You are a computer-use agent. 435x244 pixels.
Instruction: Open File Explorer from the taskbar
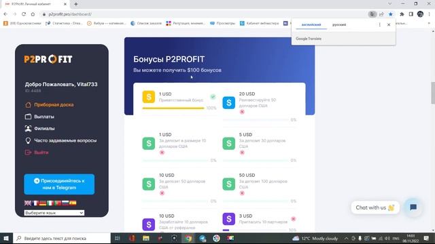(x=146, y=238)
